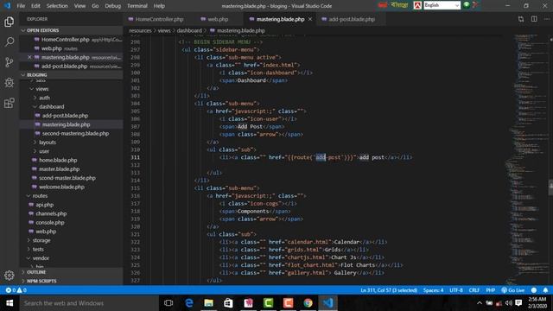This screenshot has height=311, width=553.
Task: Click the Visual Studio Code taskbar icon
Action: tap(328, 303)
